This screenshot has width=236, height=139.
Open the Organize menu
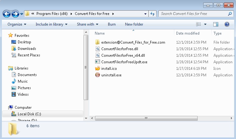point(17,24)
